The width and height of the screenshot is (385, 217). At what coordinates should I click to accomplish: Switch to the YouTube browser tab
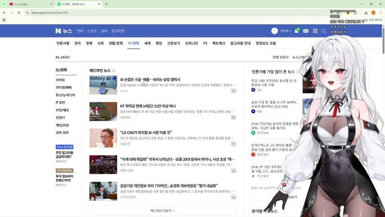pyautogui.click(x=30, y=4)
